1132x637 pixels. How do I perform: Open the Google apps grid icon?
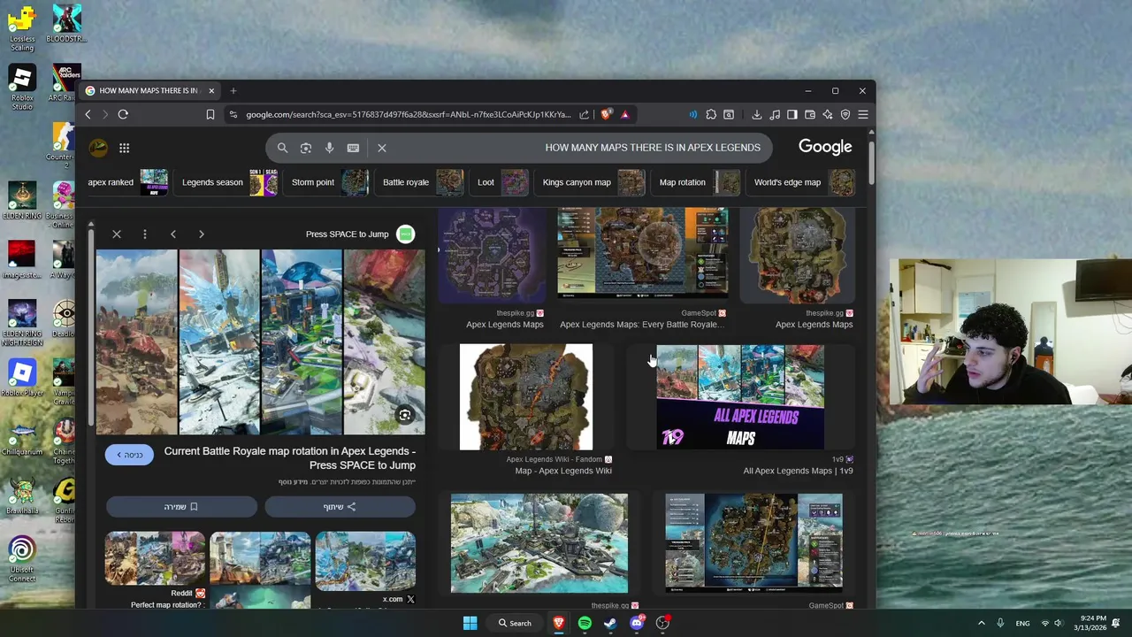tap(125, 148)
